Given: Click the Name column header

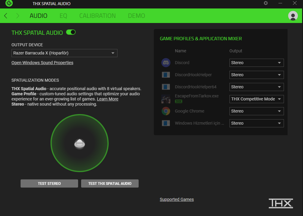Looking at the screenshot, I should [x=180, y=51].
